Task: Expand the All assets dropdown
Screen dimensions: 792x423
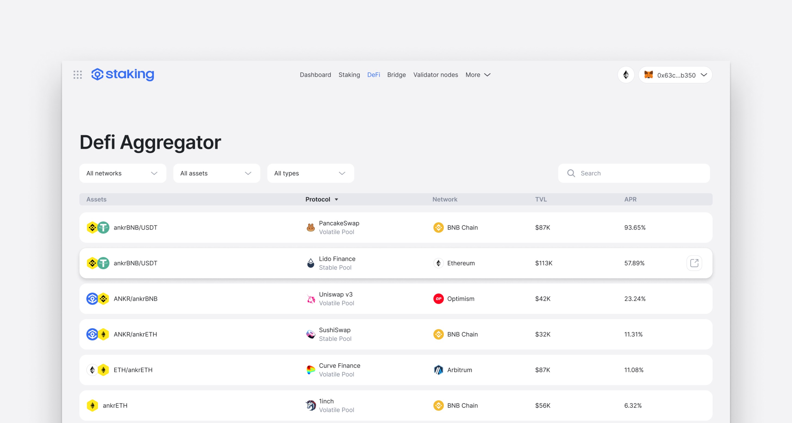Action: pyautogui.click(x=216, y=173)
